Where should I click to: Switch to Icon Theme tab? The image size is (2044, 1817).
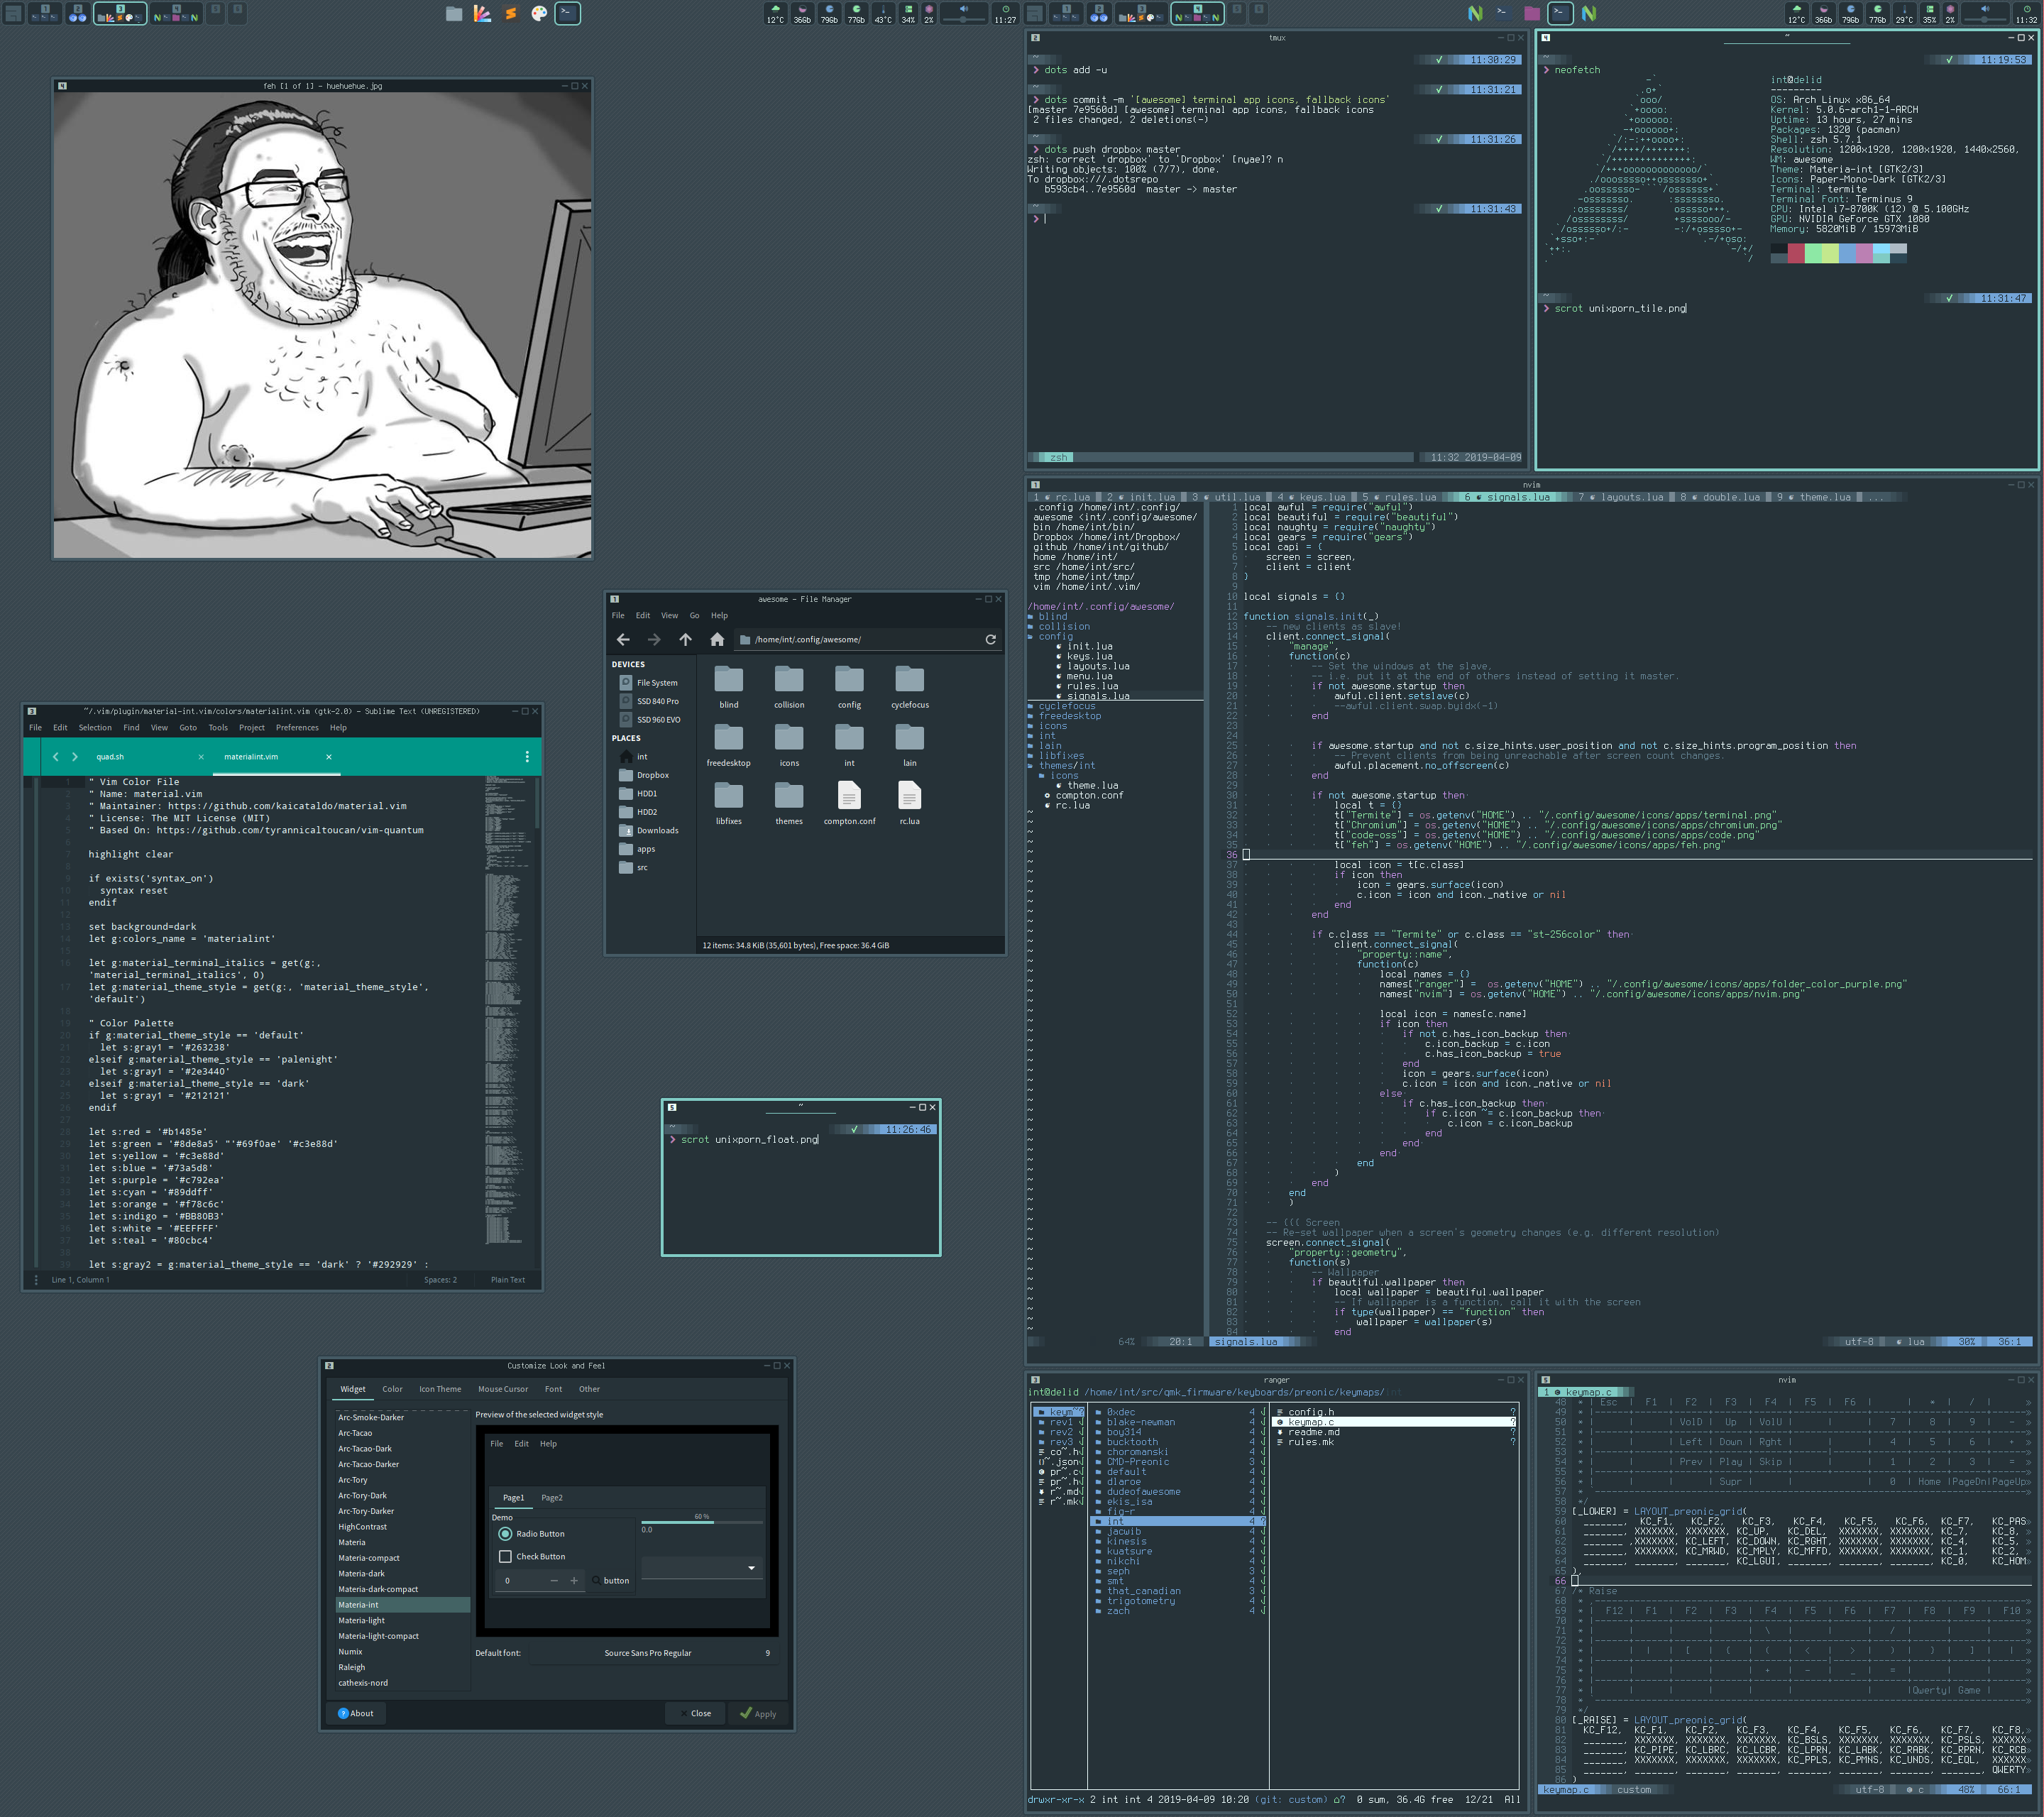click(440, 1389)
